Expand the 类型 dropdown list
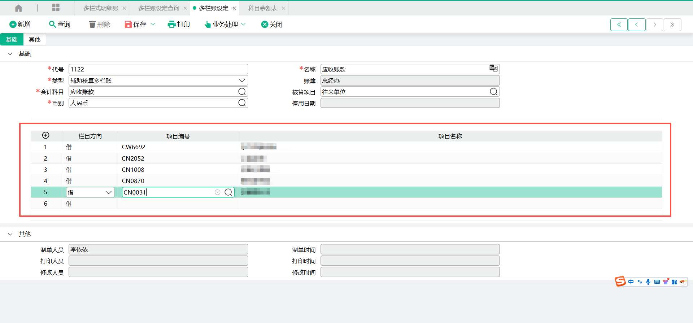693x323 pixels. tap(242, 80)
